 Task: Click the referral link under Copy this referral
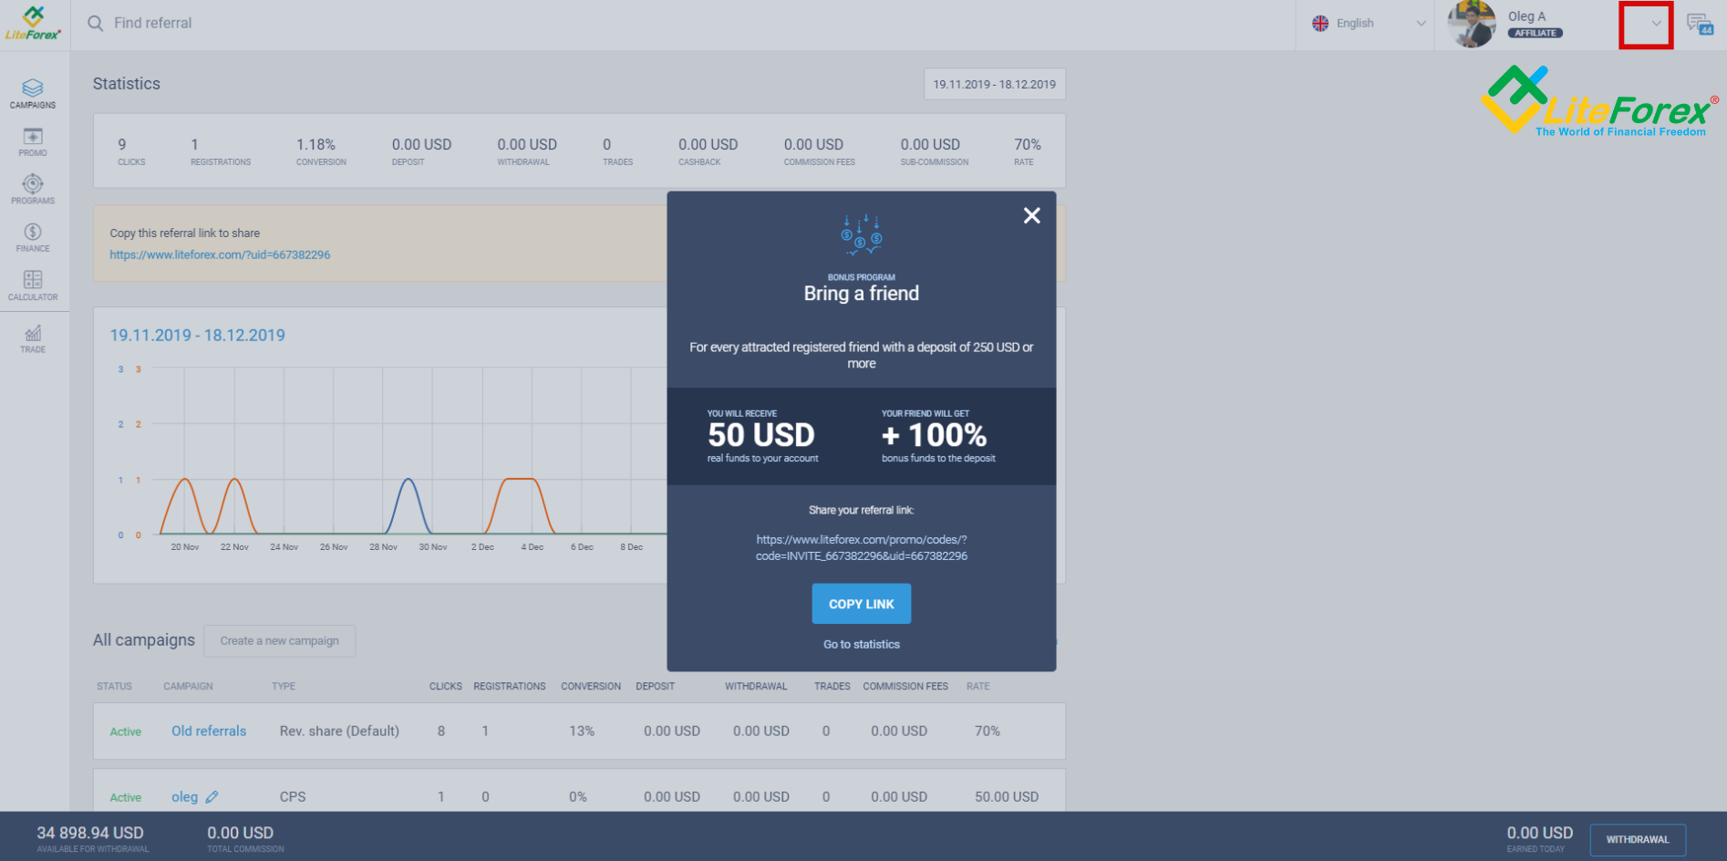click(220, 254)
